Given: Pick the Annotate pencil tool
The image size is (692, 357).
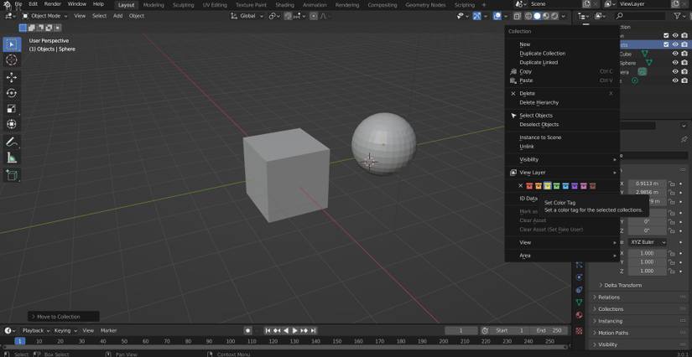Looking at the screenshot, I should 12,142.
